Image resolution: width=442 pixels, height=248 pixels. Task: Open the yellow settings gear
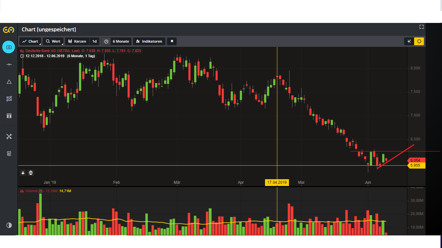tap(419, 41)
